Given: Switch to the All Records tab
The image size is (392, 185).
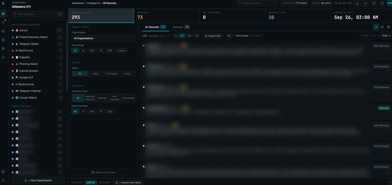Looking at the screenshot, I should pyautogui.click(x=155, y=27).
